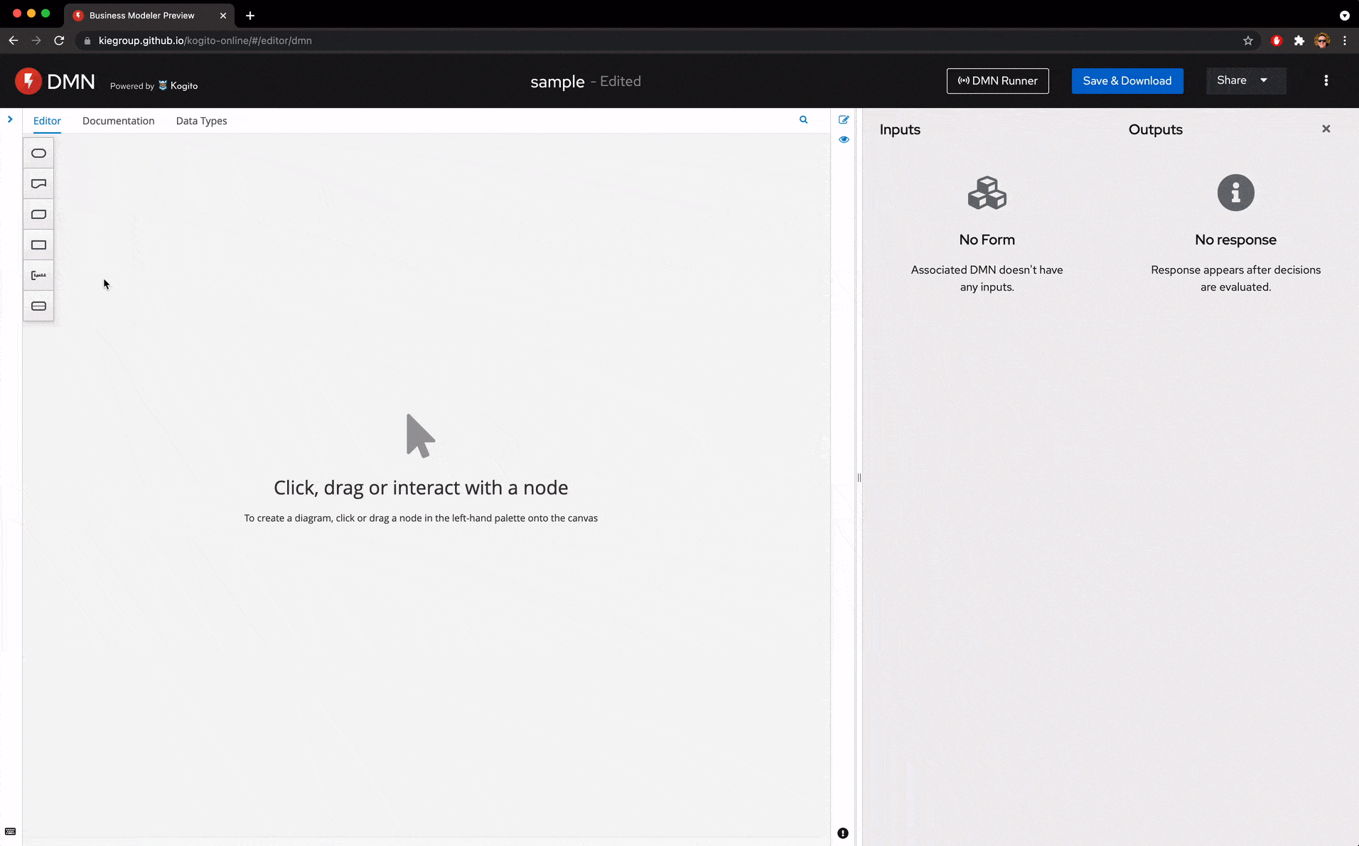Close the Inputs and Outputs runner panel

(1326, 129)
